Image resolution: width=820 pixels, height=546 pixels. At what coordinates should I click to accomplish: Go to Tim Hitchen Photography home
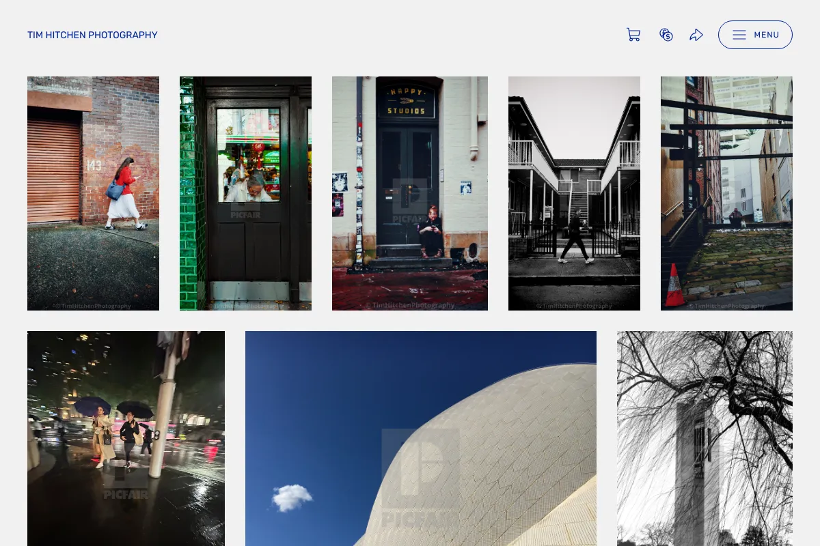92,35
